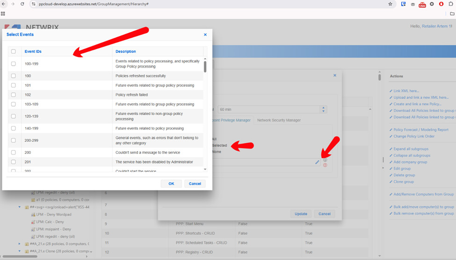Toggle the select-all checkbox in header row
Image resolution: width=456 pixels, height=260 pixels.
point(14,51)
